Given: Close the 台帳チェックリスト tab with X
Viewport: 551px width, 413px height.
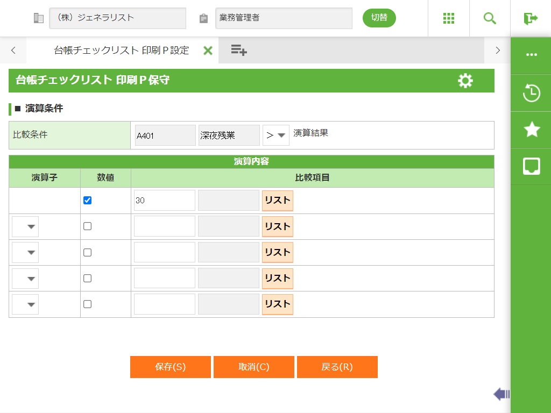Looking at the screenshot, I should click(x=208, y=51).
